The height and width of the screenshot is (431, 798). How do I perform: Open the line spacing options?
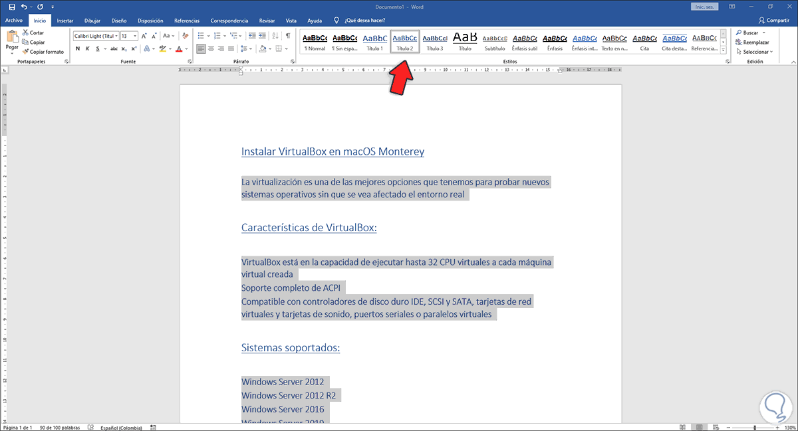click(245, 48)
